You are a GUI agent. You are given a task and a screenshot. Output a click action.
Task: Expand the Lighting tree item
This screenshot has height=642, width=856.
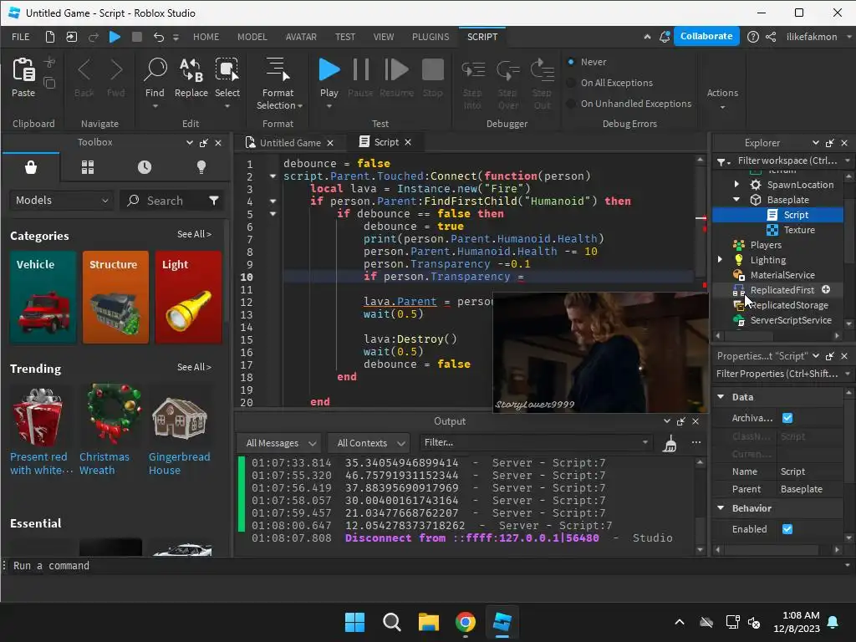point(720,260)
